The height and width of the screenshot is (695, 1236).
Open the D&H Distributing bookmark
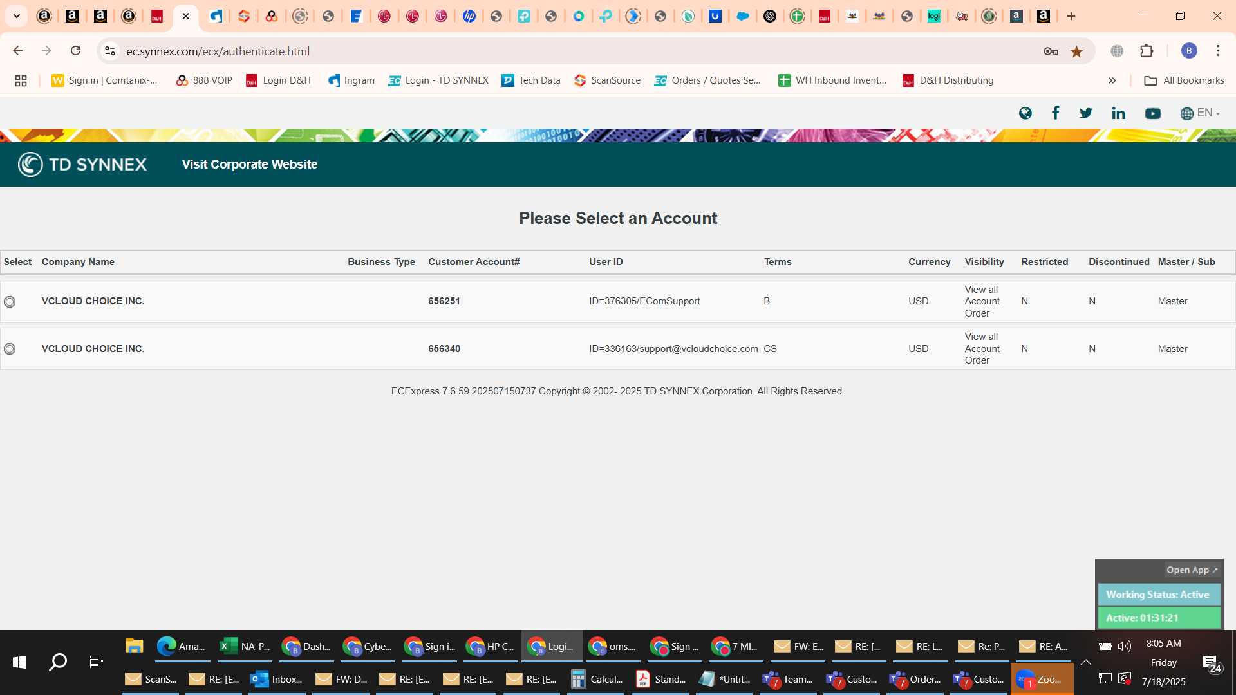pyautogui.click(x=948, y=80)
